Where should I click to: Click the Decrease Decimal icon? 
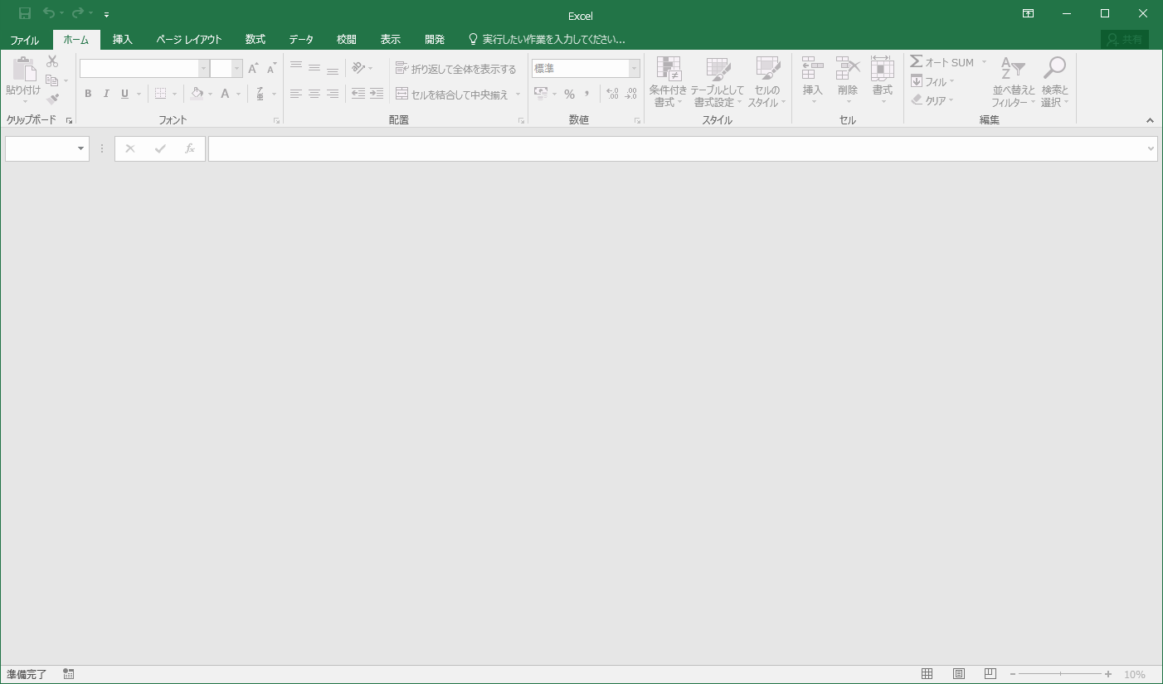[x=631, y=94]
